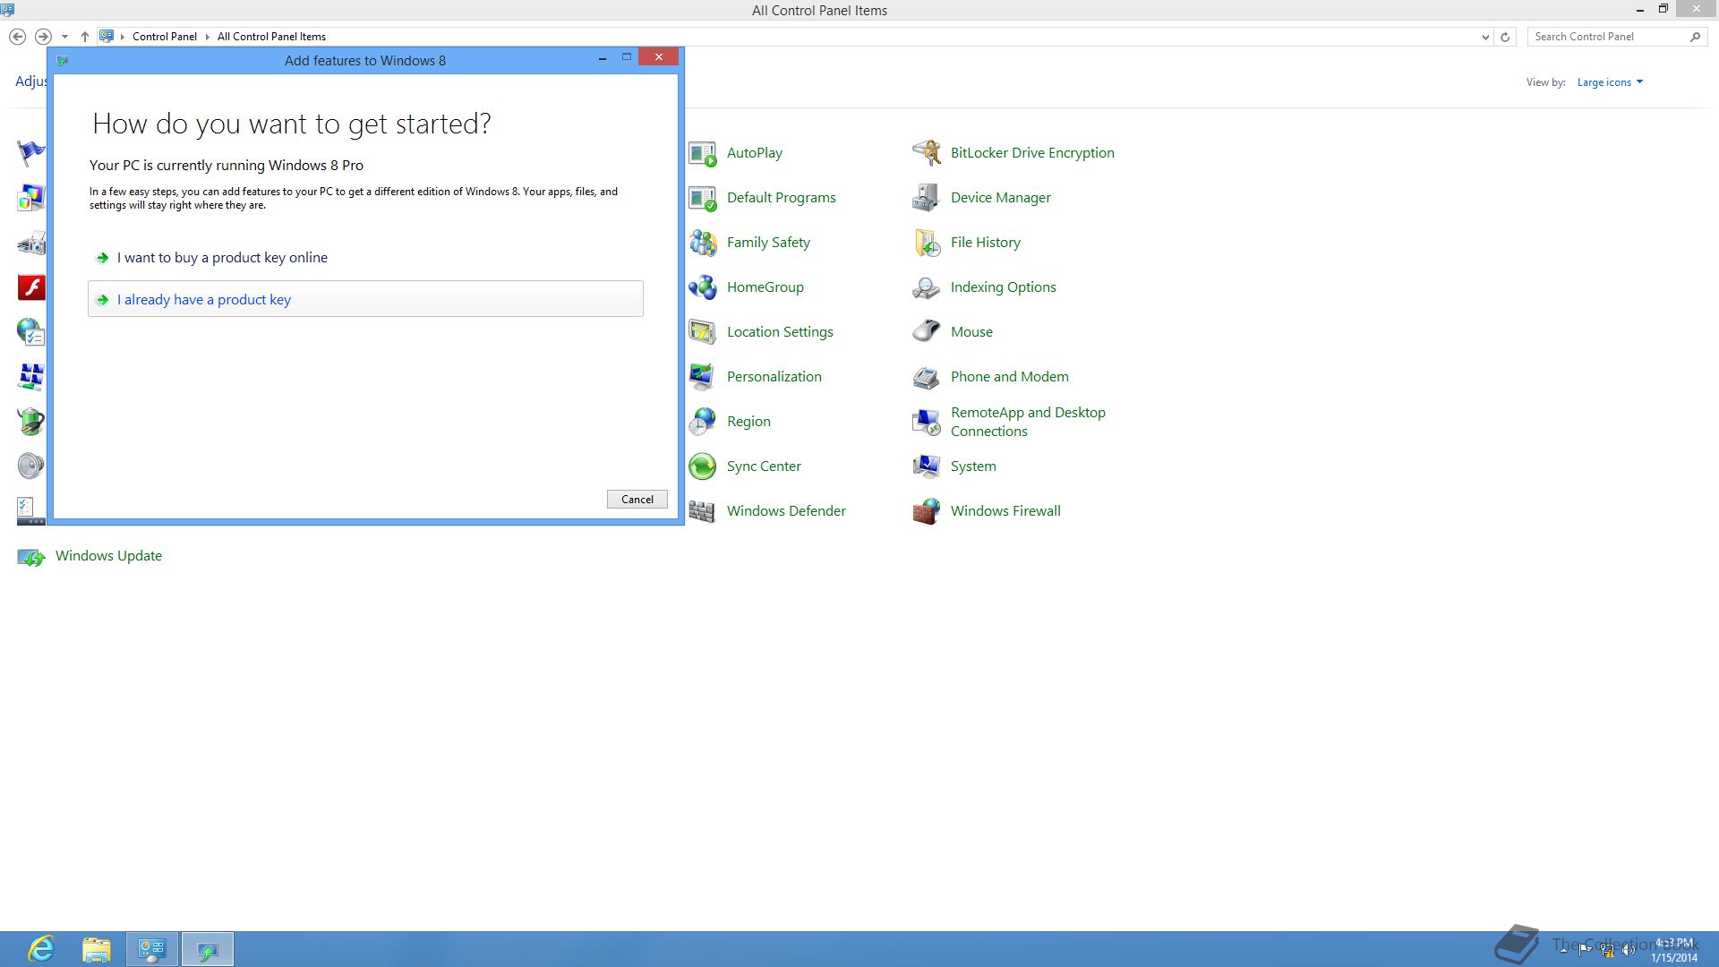The height and width of the screenshot is (967, 1719).
Task: Switch to Control Panel taskbar button
Action: point(152,949)
